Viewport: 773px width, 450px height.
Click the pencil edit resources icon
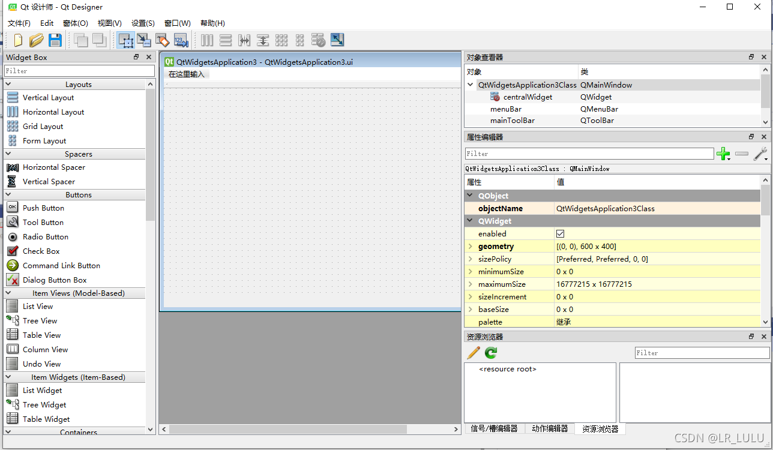click(474, 353)
